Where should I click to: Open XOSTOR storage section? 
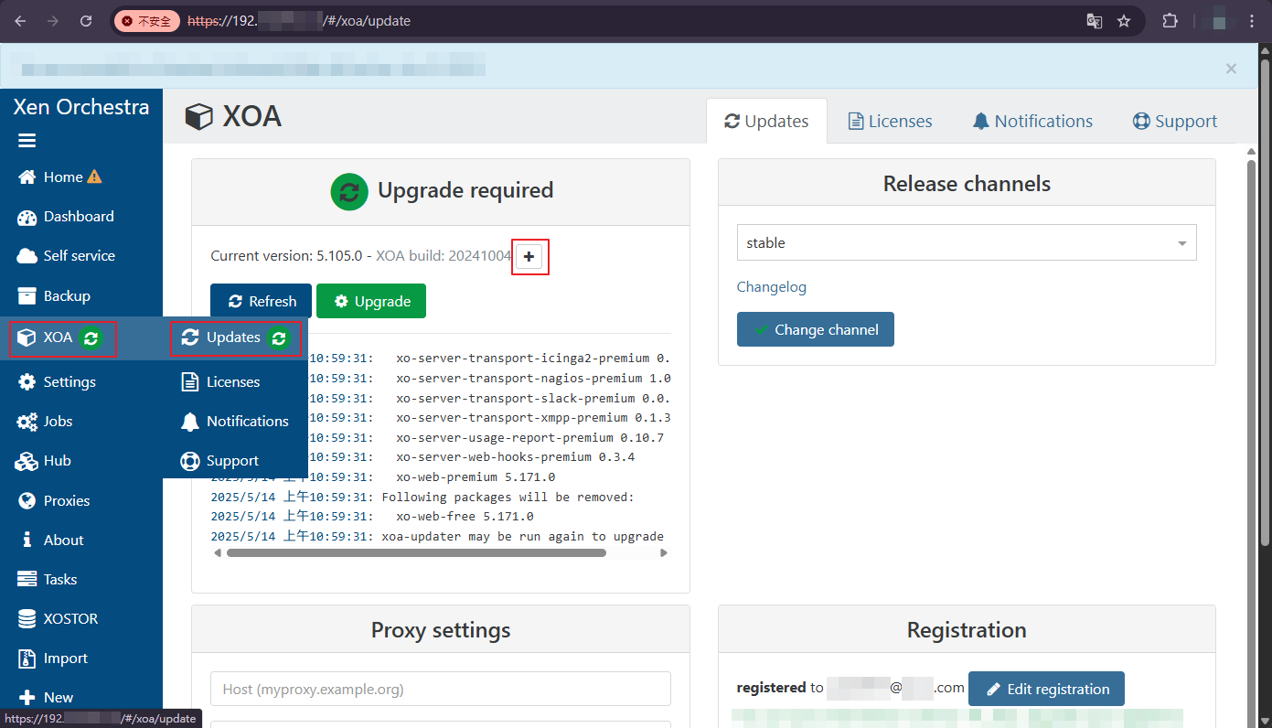pos(58,619)
